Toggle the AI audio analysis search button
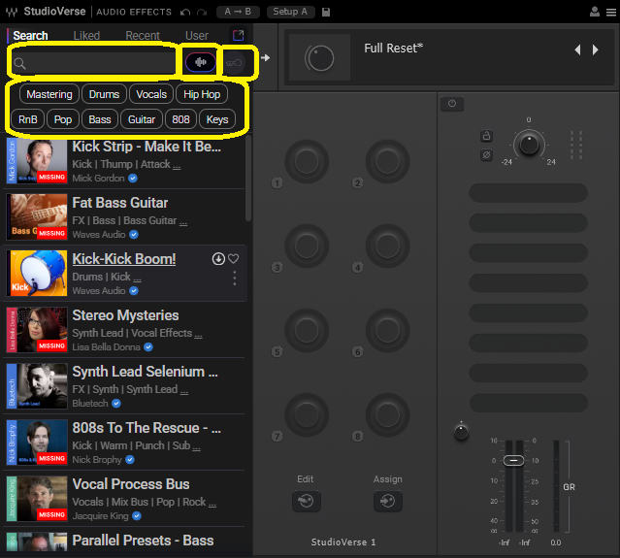Screen dimensions: 620x558 point(201,62)
